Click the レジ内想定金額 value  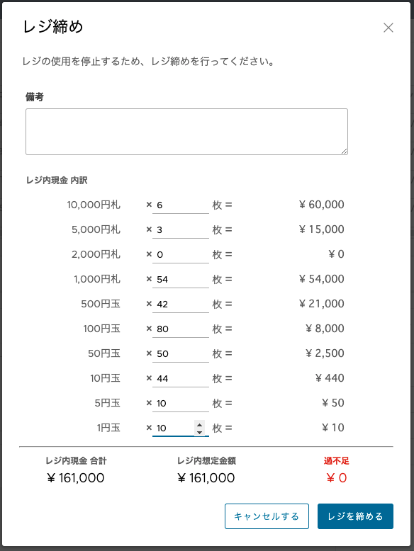206,478
